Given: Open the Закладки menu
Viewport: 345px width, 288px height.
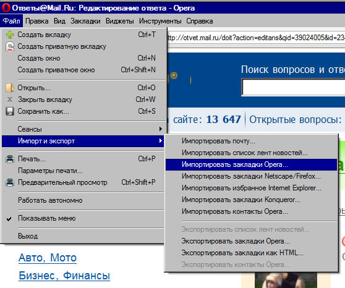Looking at the screenshot, I should click(x=85, y=21).
